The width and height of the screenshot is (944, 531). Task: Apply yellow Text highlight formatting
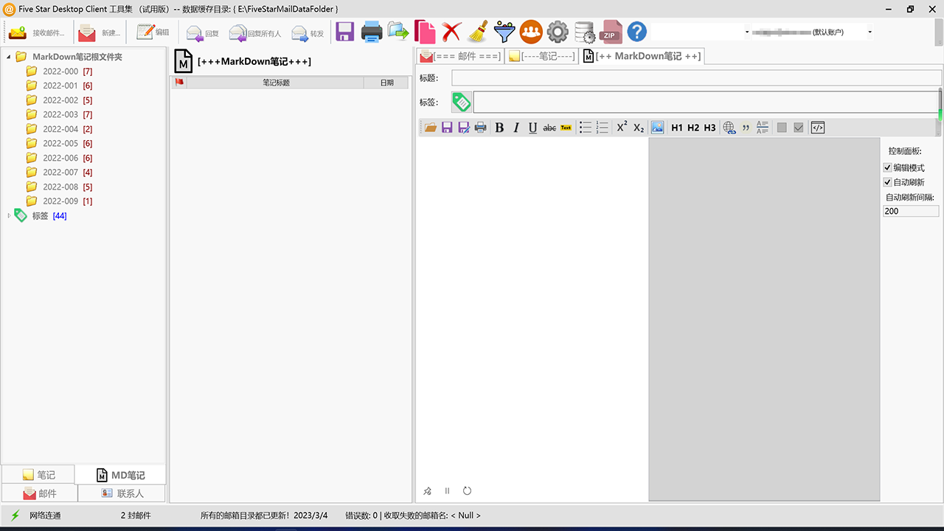pos(566,128)
